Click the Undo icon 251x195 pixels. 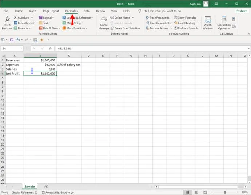coord(18,40)
